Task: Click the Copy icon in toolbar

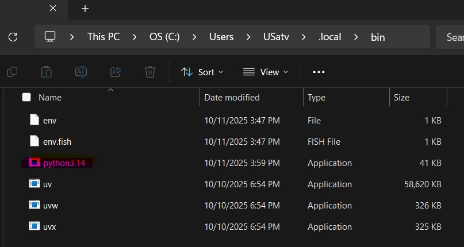Action: pyautogui.click(x=12, y=72)
